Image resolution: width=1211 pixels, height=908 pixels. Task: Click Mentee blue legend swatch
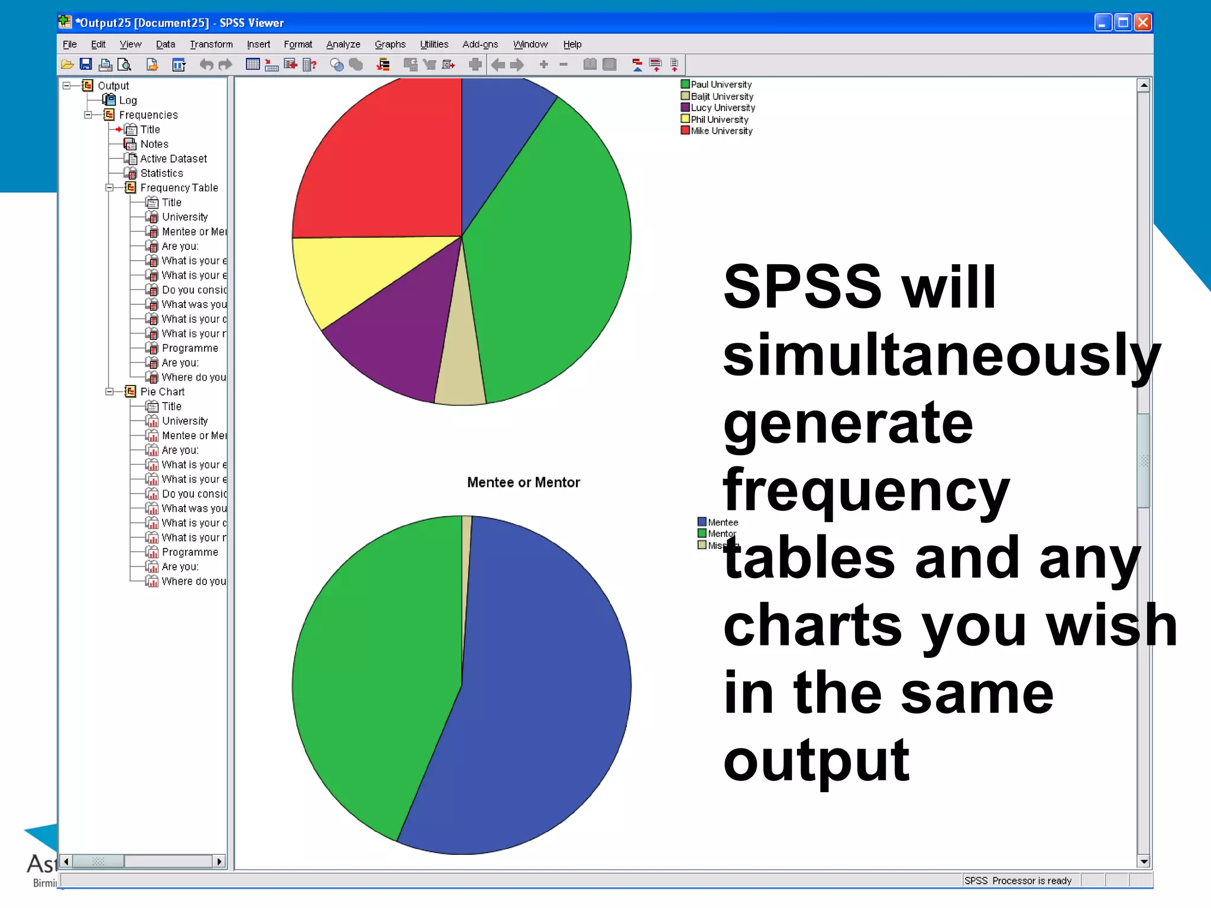(x=702, y=522)
